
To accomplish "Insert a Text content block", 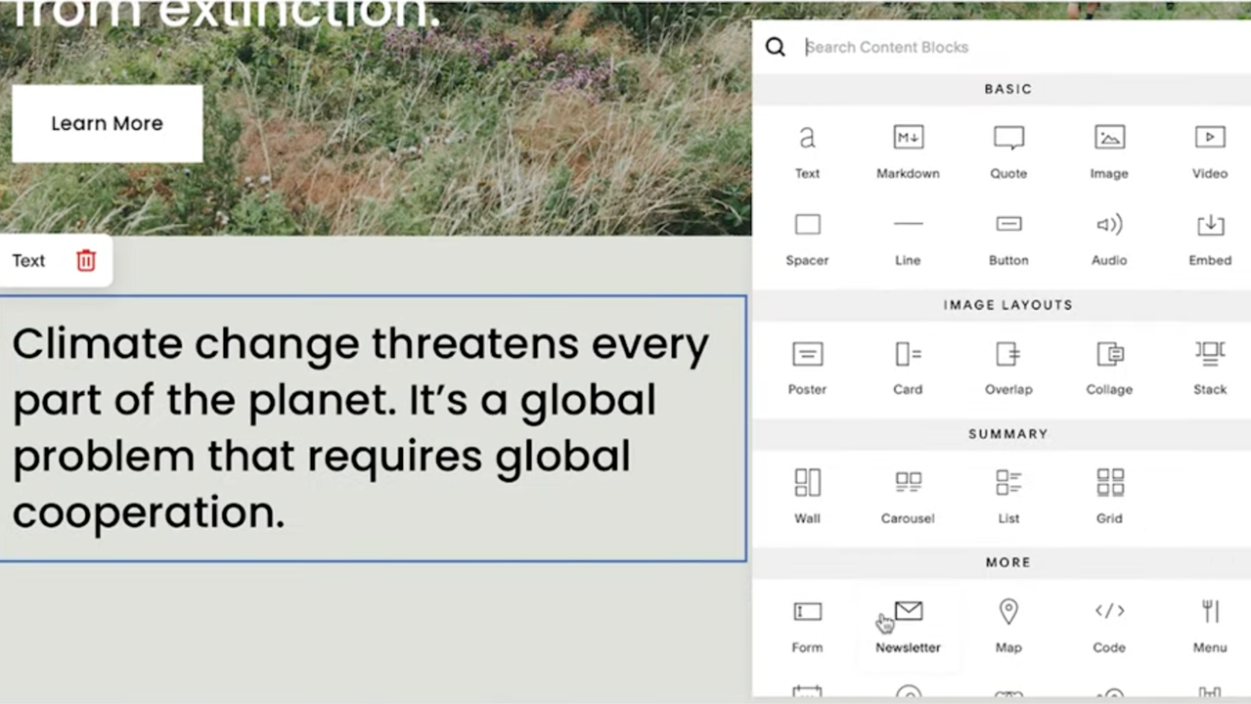I will tap(807, 151).
